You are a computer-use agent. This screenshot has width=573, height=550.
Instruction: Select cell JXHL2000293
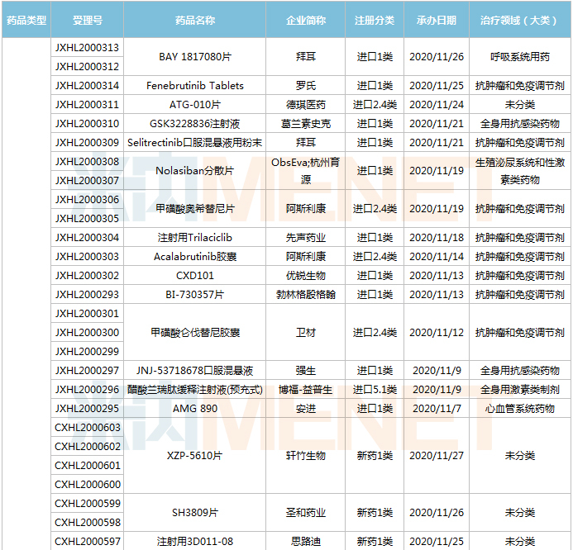pos(87,294)
